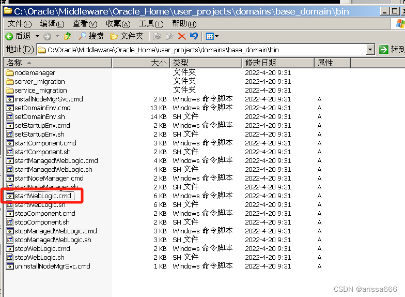Viewport: 405px width, 297px height.
Task: Click the address bar path field
Action: [201, 50]
